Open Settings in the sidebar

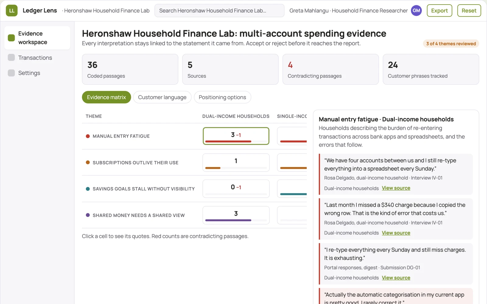click(37, 73)
